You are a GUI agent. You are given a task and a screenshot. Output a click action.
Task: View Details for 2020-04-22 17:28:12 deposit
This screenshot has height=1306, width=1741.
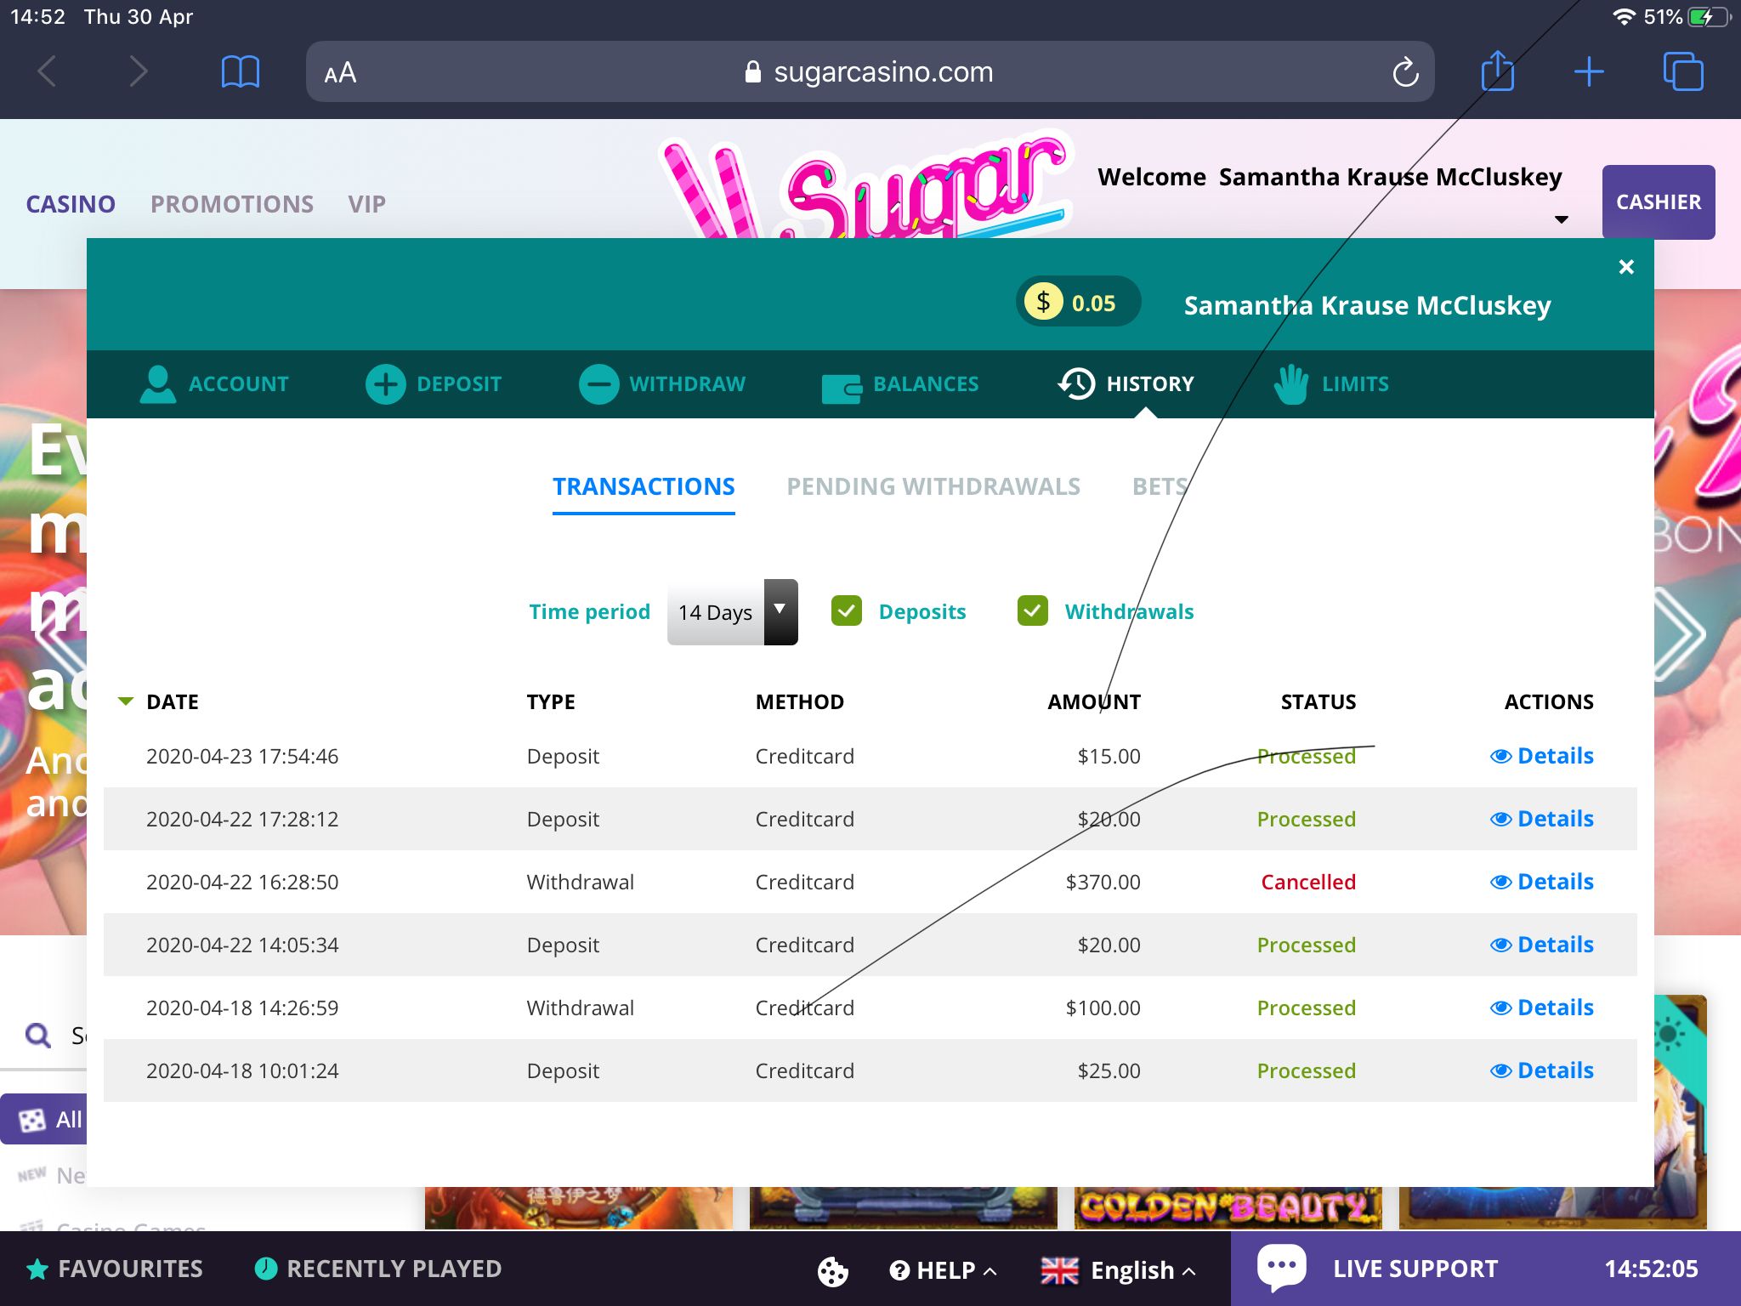pyautogui.click(x=1542, y=819)
